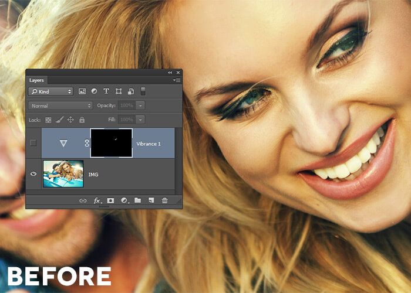Show the Vibrance 1 layer
Image resolution: width=411 pixels, height=293 pixels.
click(33, 143)
